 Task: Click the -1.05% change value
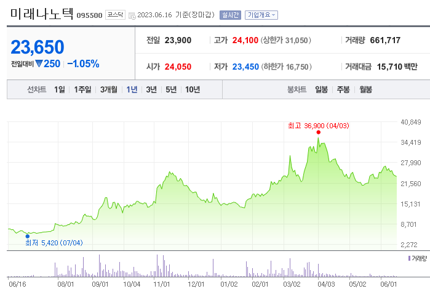(84, 63)
